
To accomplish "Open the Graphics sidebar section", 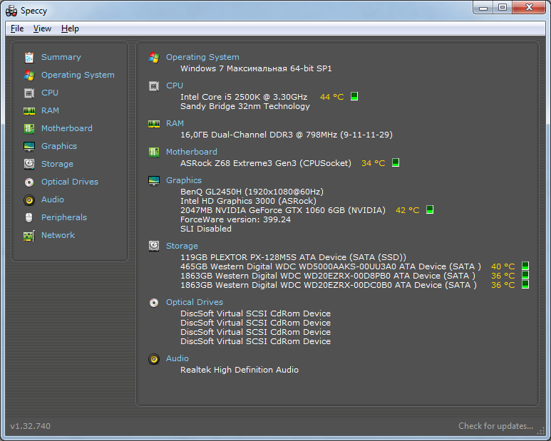I will pyautogui.click(x=59, y=147).
